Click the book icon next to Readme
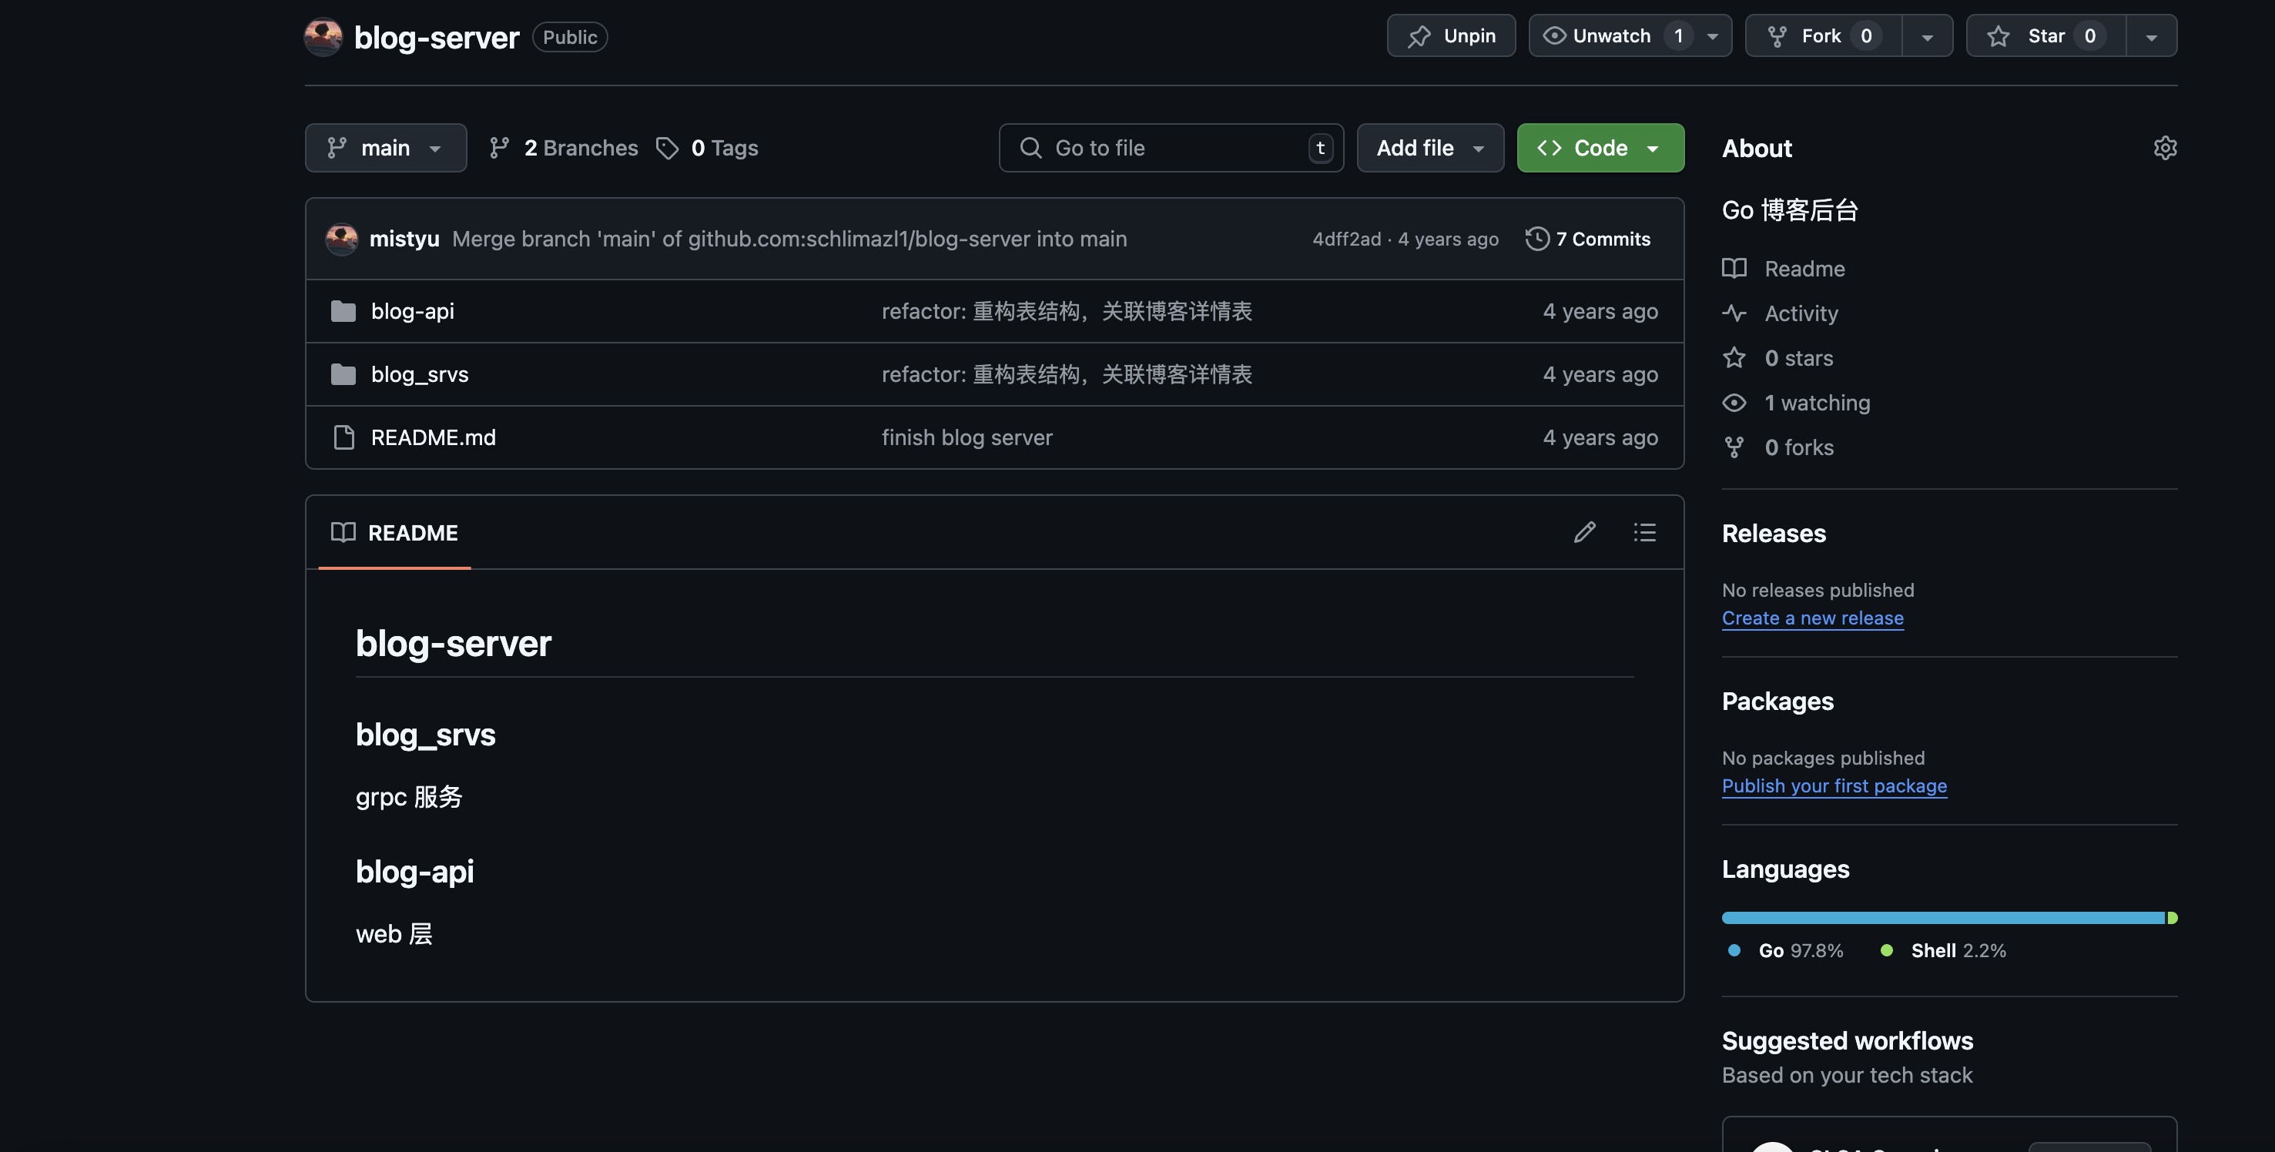Viewport: 2275px width, 1152px height. coord(1734,268)
